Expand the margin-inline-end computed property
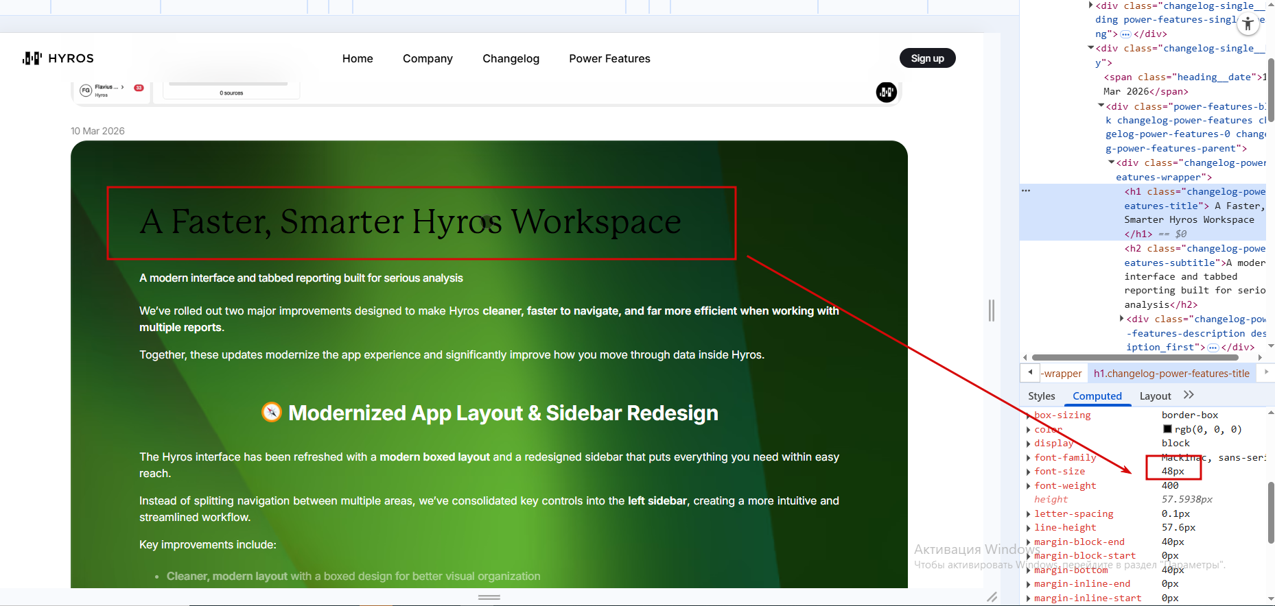The height and width of the screenshot is (606, 1275). [x=1029, y=584]
